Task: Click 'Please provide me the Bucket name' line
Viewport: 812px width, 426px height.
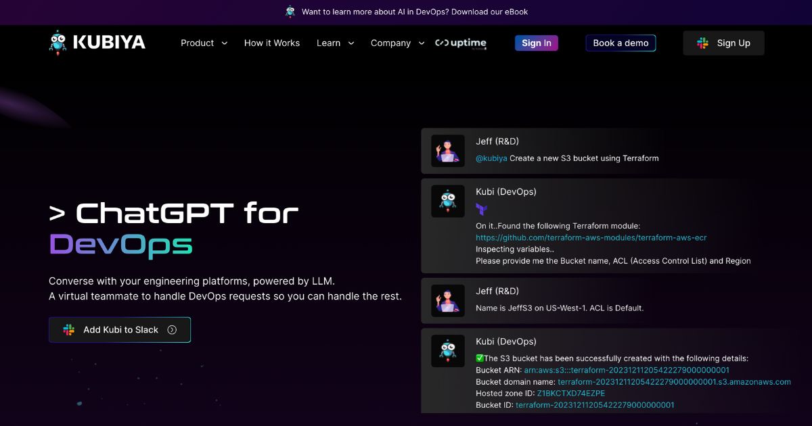Action: tap(613, 261)
